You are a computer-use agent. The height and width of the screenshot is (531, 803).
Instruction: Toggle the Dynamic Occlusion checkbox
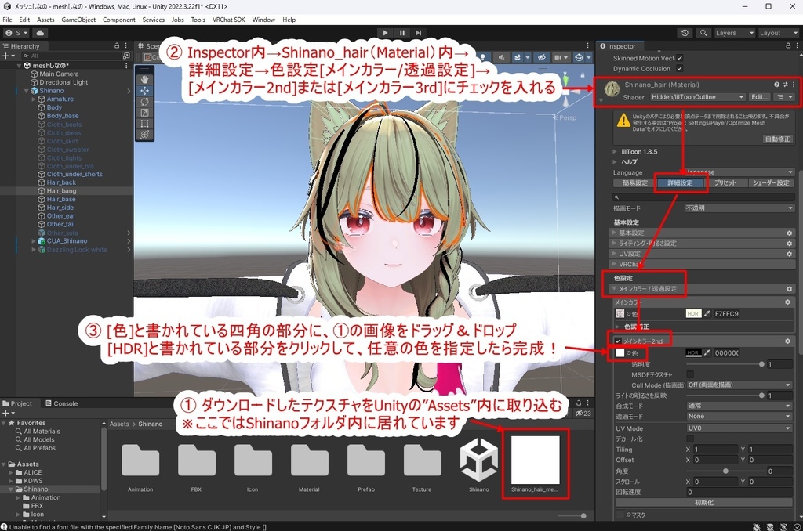tap(678, 68)
